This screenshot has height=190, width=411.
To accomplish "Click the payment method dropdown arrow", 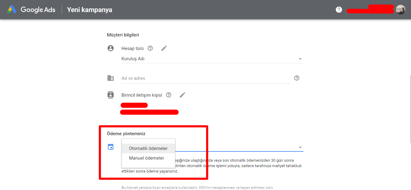I will tap(300, 148).
